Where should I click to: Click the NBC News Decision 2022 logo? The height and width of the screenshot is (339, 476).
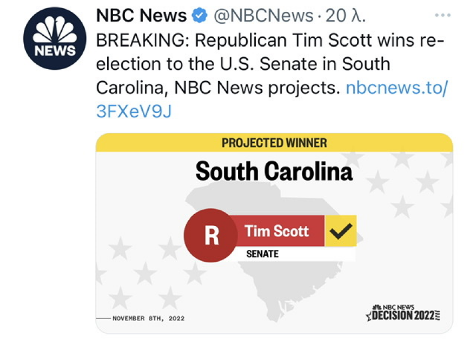[404, 312]
